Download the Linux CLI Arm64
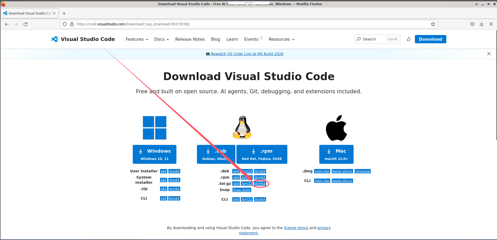Image resolution: width=497 pixels, height=240 pixels. 260,200
